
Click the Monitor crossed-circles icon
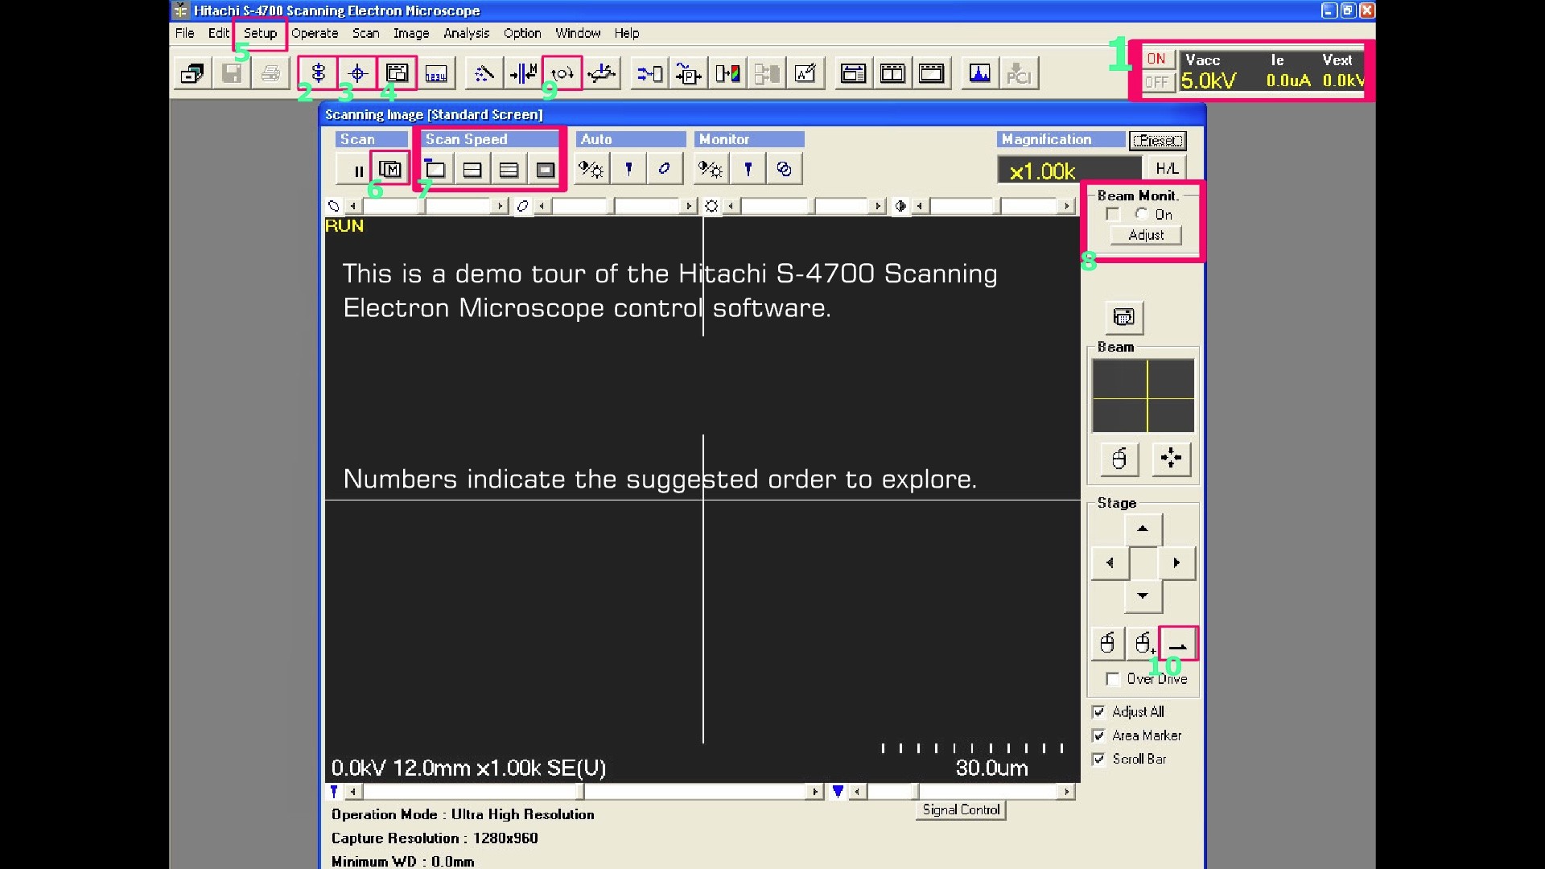[x=785, y=169]
